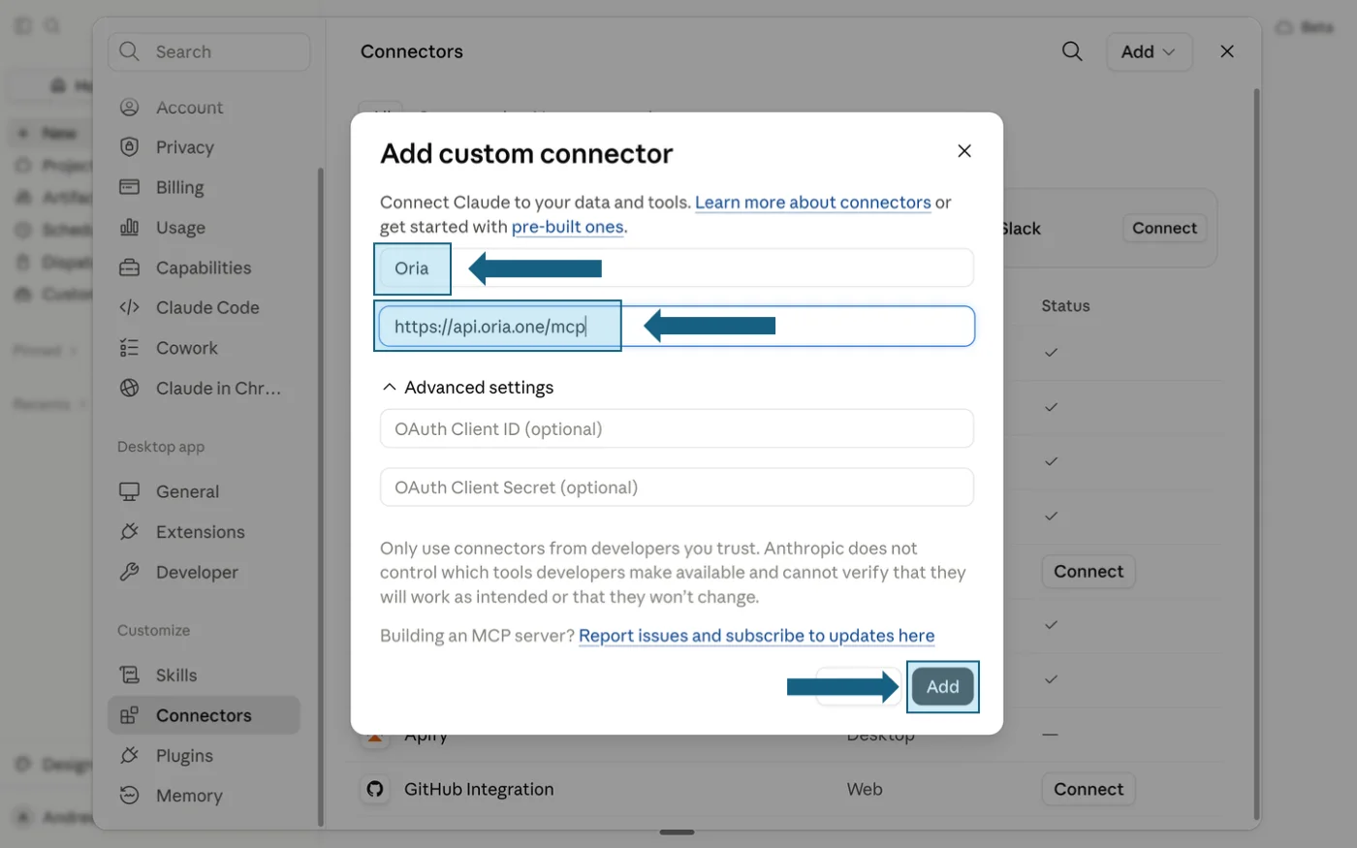
Task: Click the Capabilities briefcase icon
Action: pos(129,267)
